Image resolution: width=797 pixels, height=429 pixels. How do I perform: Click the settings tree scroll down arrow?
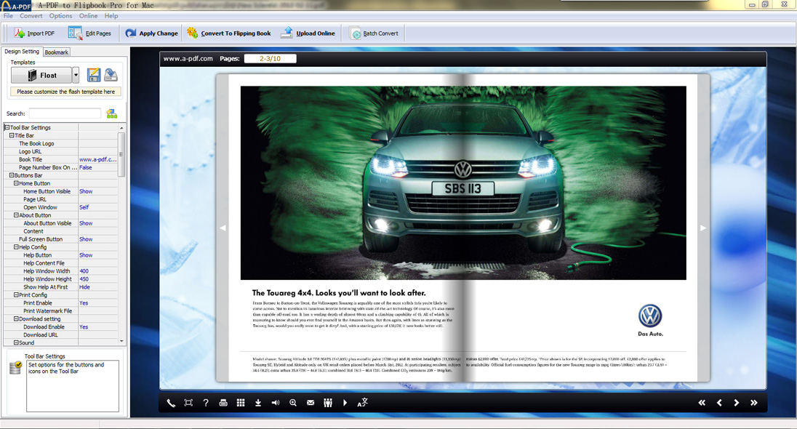tap(121, 341)
